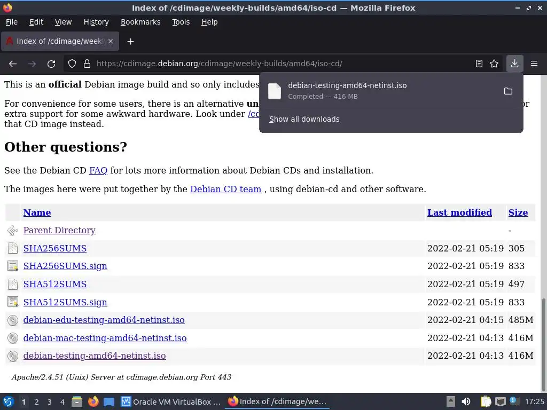Screen dimensions: 547x410
Task: Open the Edit menu
Action: pos(36,22)
